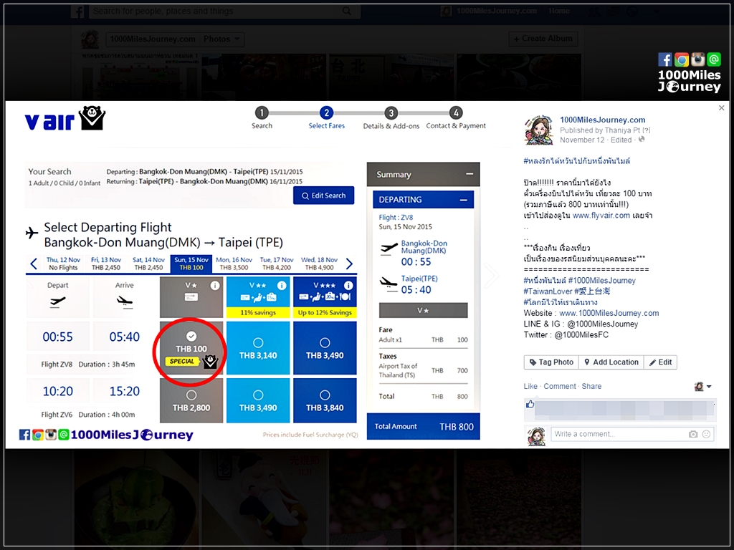734x550 pixels.
Task: Show earlier dates with the left arrow
Action: coord(34,264)
